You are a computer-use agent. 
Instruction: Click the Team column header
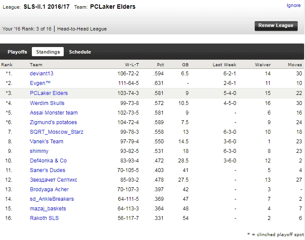click(x=36, y=64)
